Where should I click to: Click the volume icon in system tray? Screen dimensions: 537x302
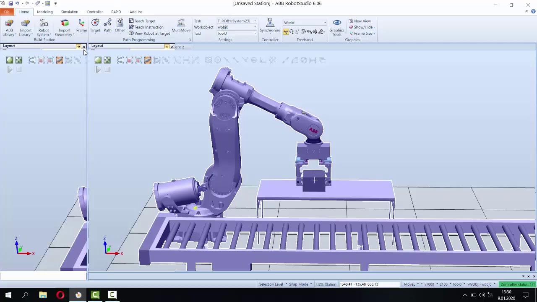click(482, 295)
